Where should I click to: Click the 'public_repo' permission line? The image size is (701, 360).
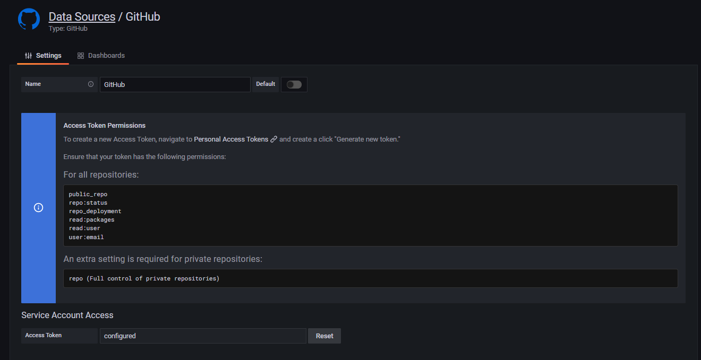(88, 195)
